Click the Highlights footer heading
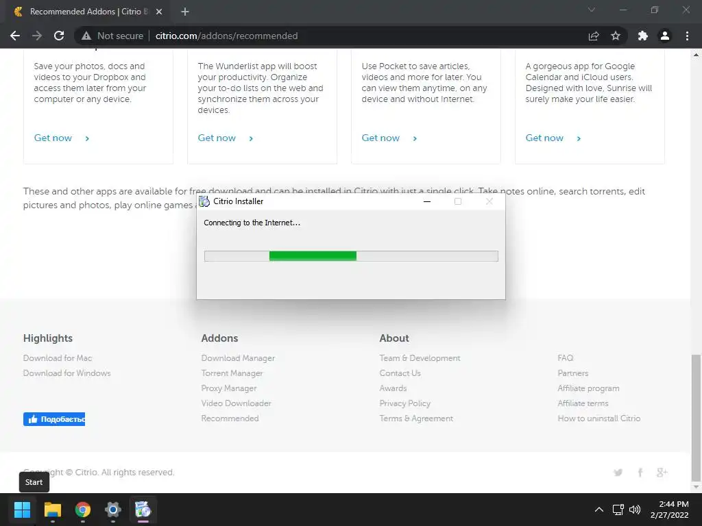The width and height of the screenshot is (702, 526). coord(48,338)
